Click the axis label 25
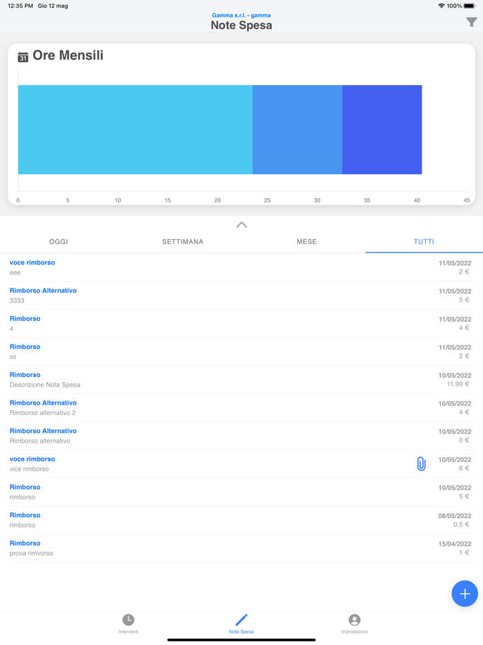This screenshot has width=483, height=645. [267, 200]
